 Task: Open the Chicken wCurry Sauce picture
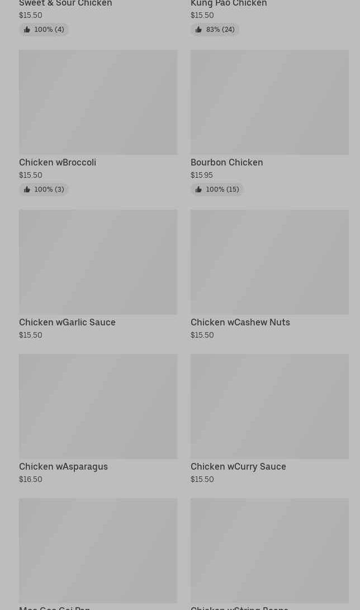269,406
